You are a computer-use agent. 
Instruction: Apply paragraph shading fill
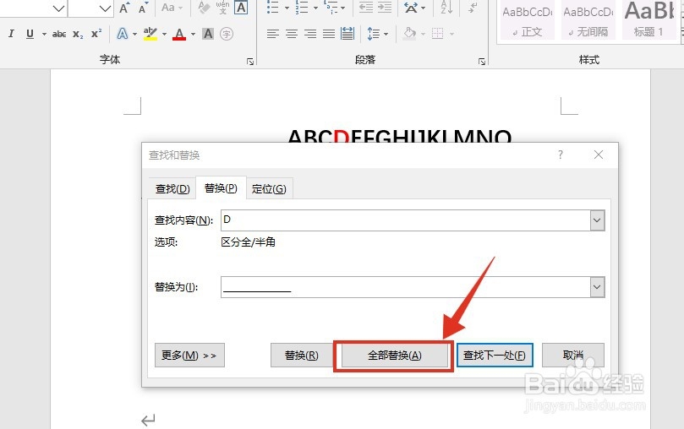pyautogui.click(x=409, y=34)
